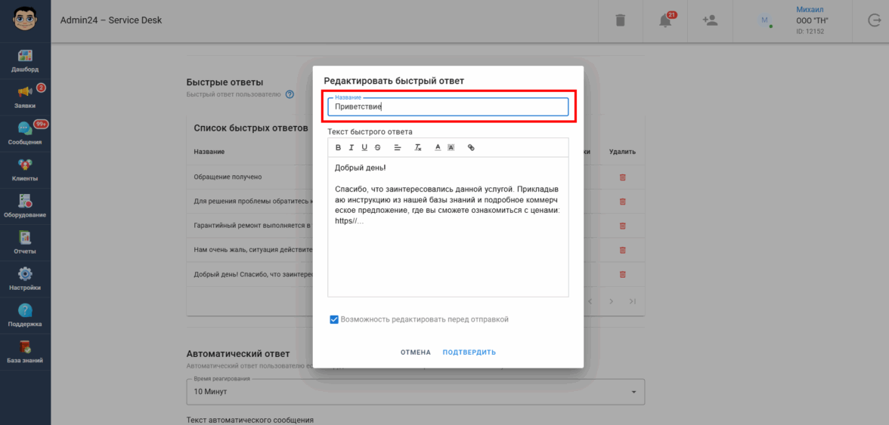
Task: Open Отчеты in the sidebar
Action: click(25, 243)
